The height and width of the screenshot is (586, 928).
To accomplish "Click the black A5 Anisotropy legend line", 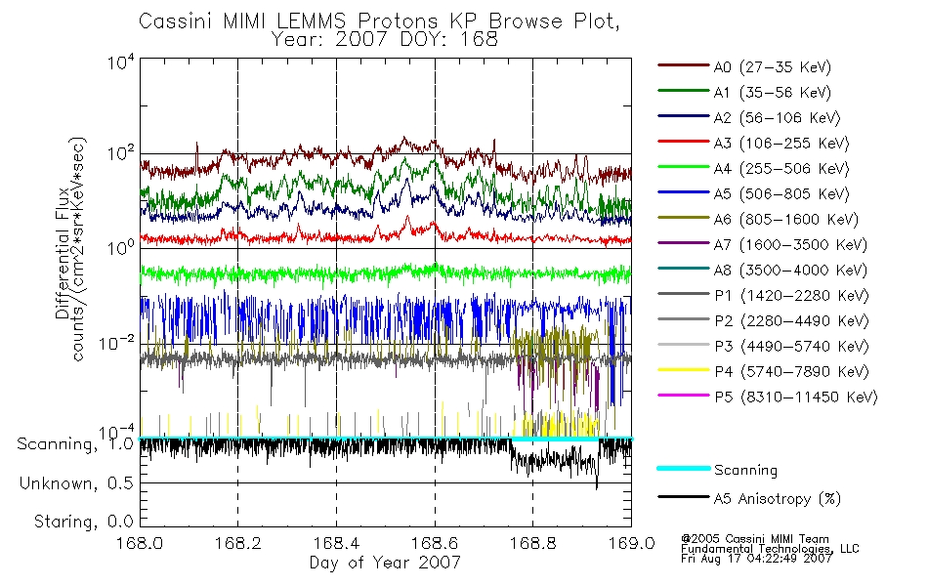I will click(x=684, y=497).
